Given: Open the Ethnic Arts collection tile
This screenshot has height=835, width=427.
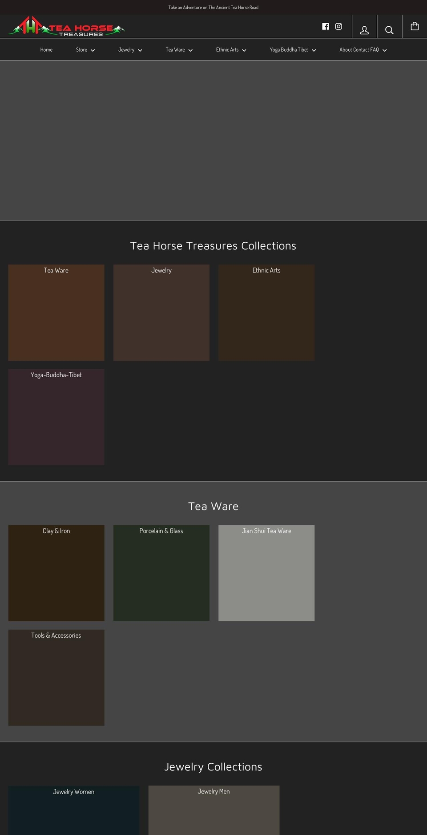Looking at the screenshot, I should tap(266, 313).
